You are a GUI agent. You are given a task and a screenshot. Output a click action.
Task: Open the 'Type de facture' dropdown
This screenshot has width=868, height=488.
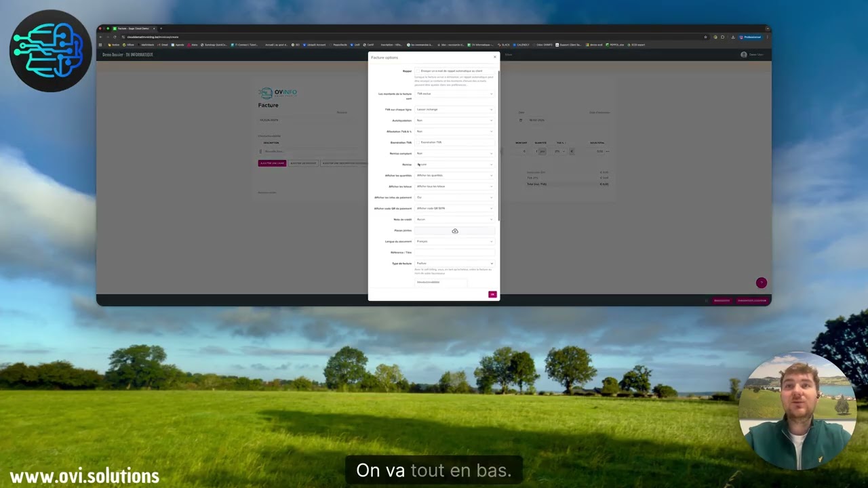(x=454, y=263)
